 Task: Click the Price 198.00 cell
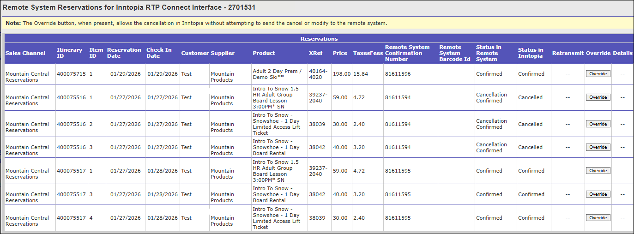(x=341, y=74)
